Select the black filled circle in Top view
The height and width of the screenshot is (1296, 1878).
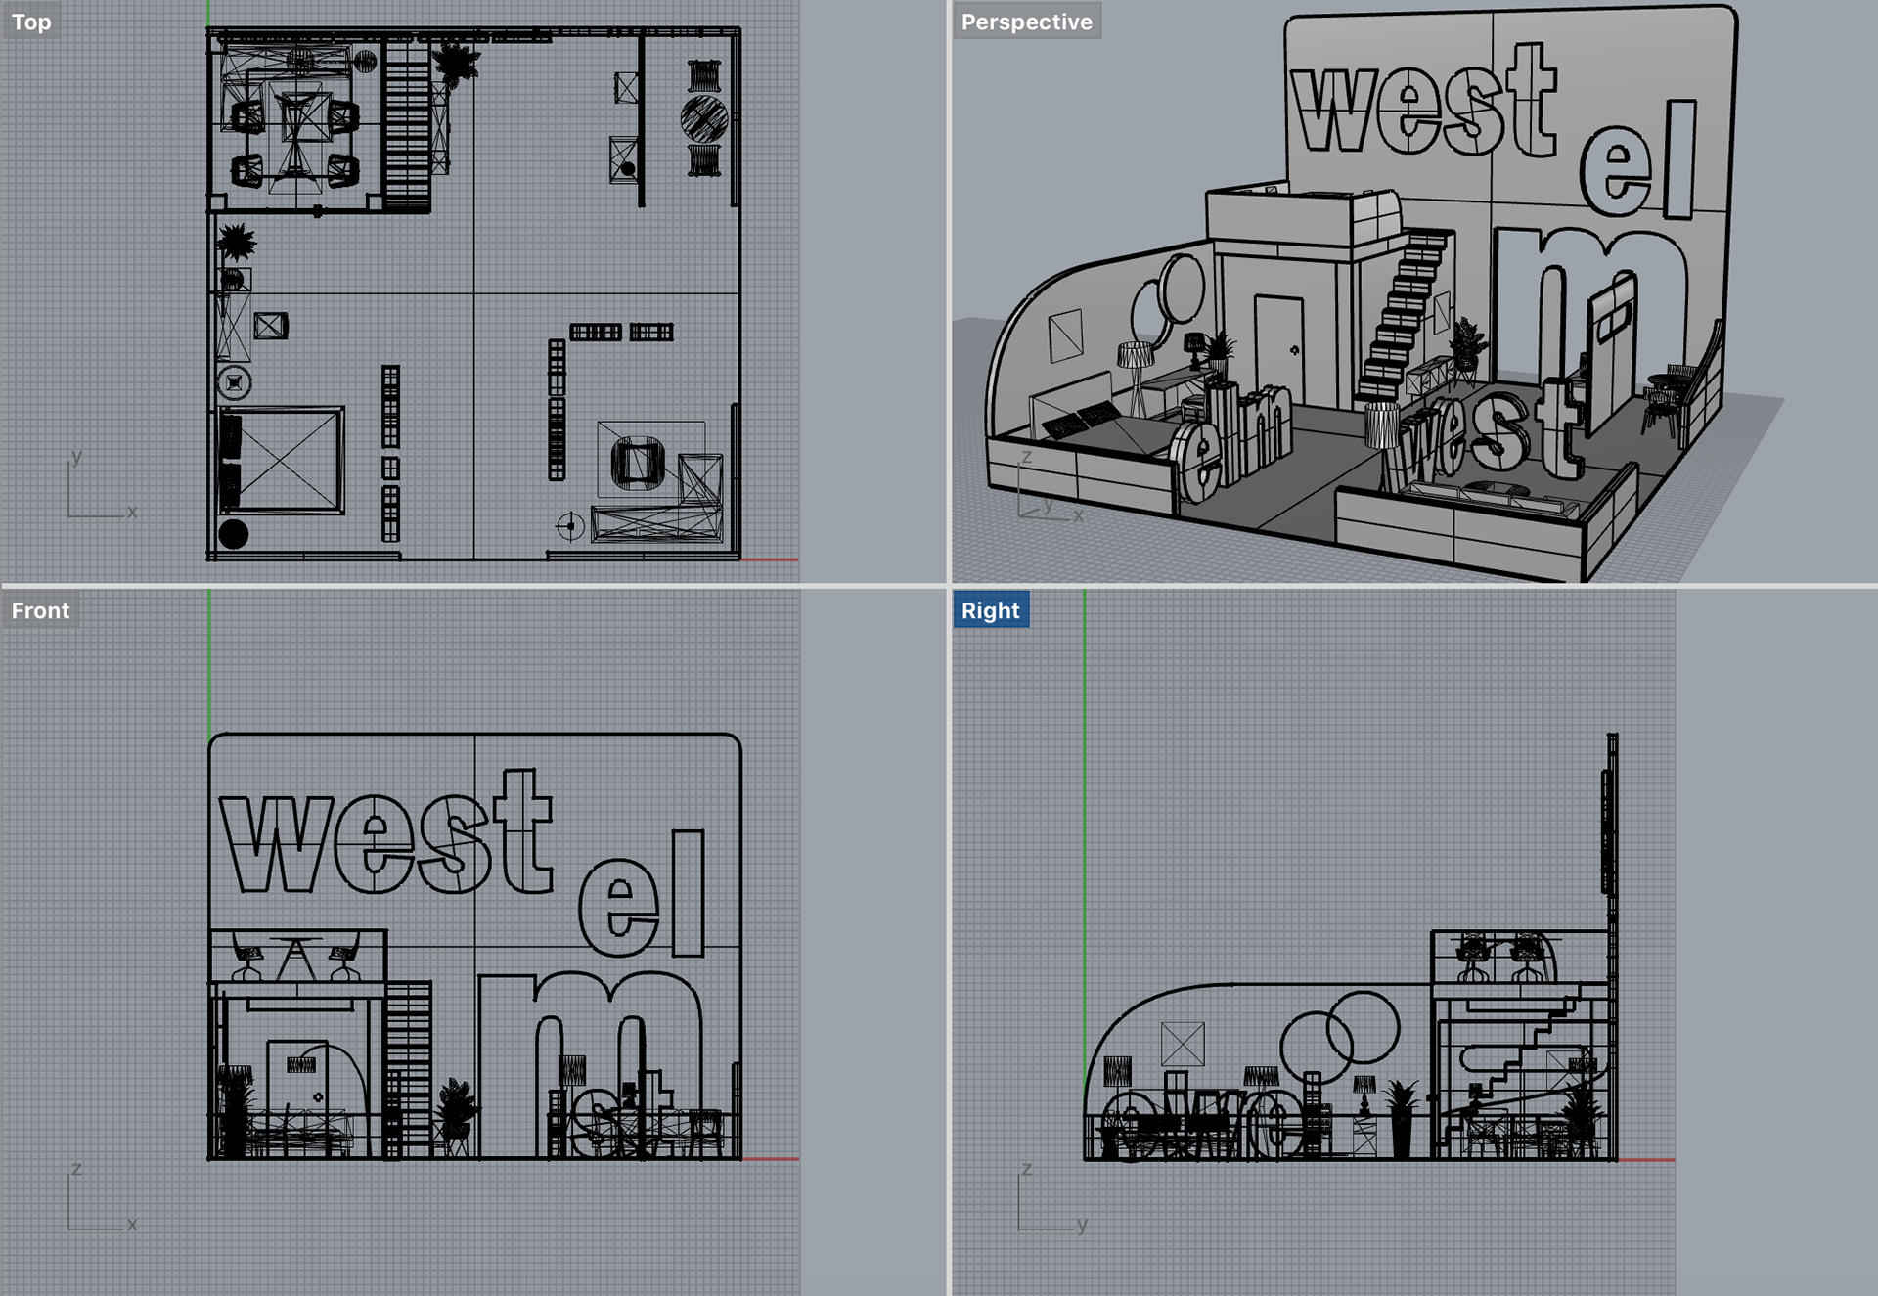point(233,534)
